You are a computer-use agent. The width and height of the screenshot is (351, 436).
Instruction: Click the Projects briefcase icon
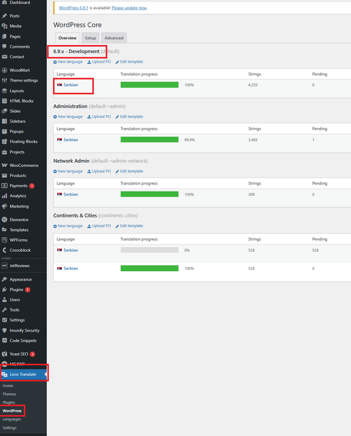(5, 152)
